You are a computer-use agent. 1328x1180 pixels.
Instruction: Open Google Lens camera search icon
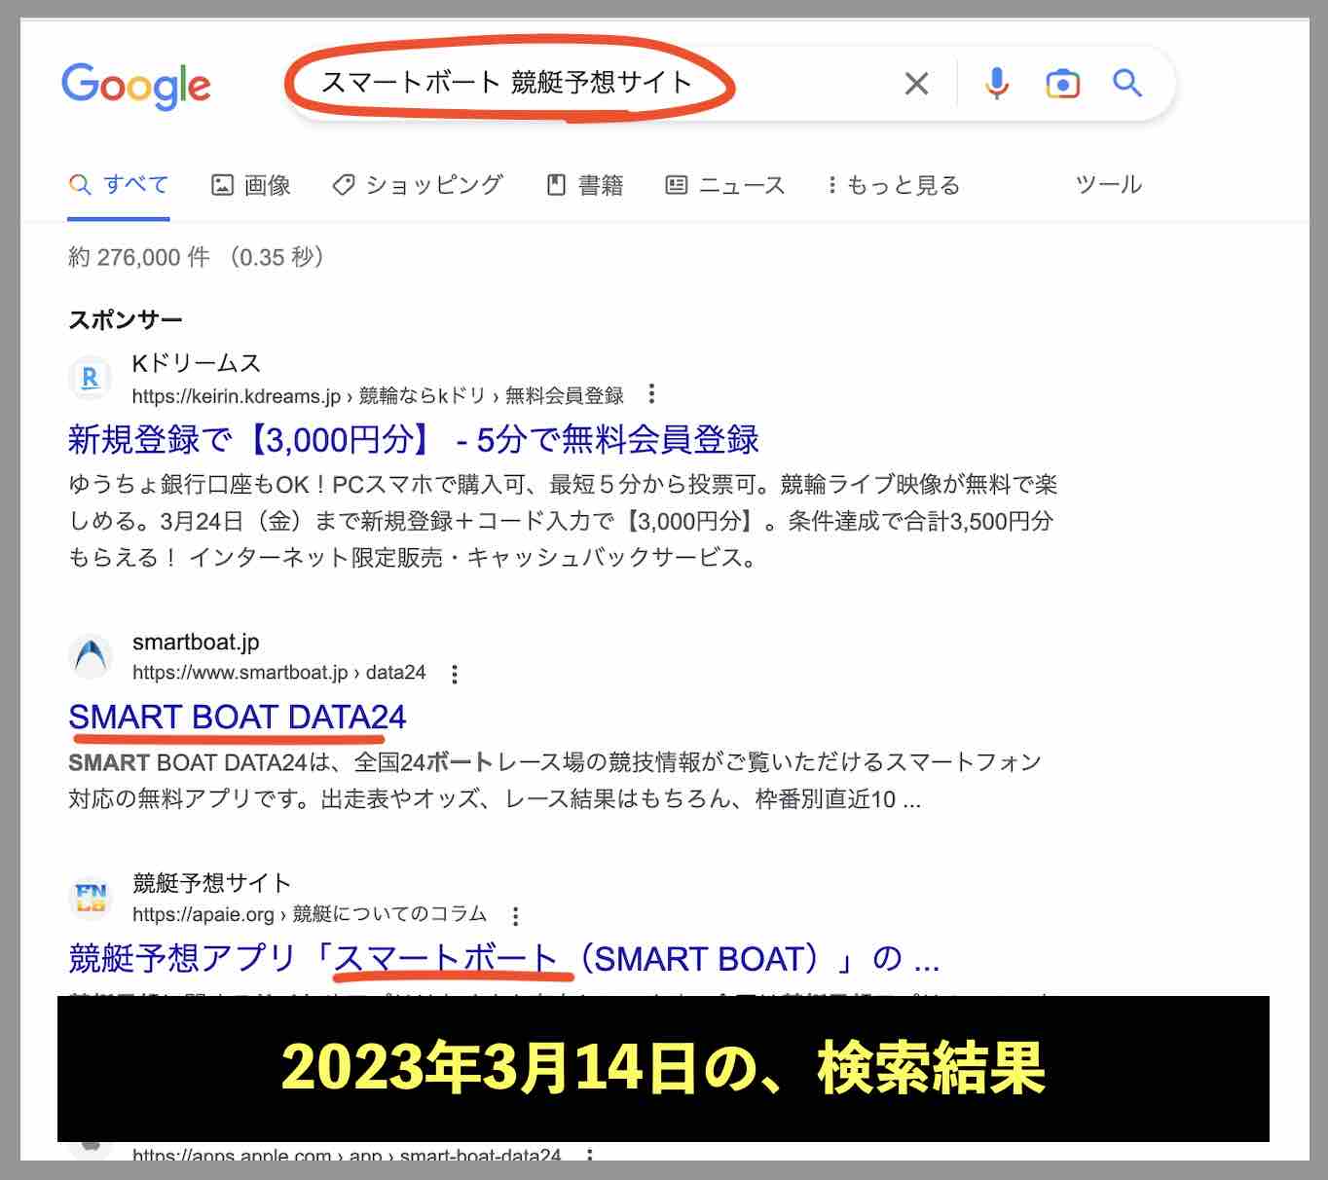tap(1062, 84)
